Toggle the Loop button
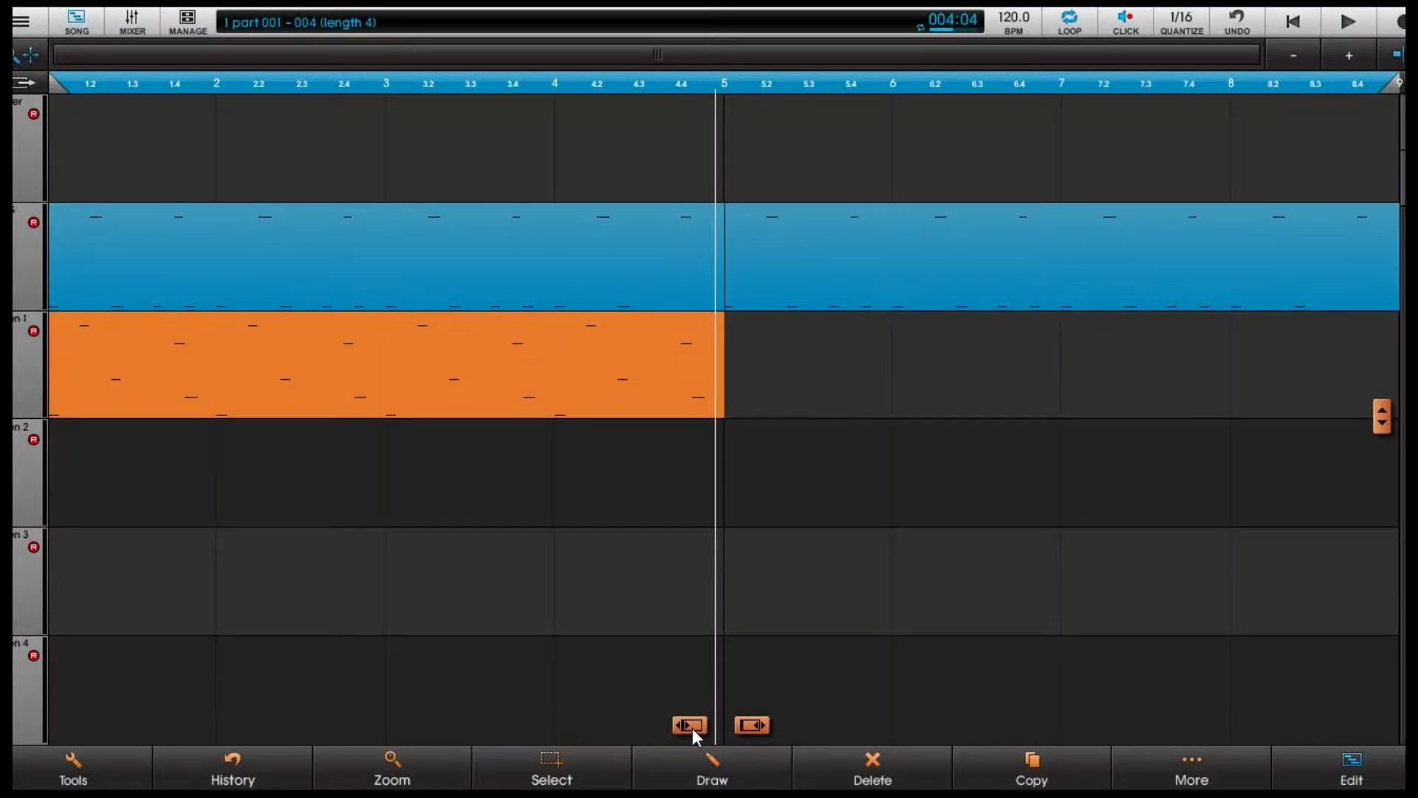The image size is (1418, 798). pyautogui.click(x=1069, y=22)
